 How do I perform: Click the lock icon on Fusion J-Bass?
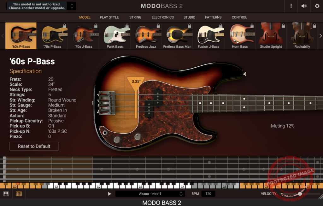coord(221,26)
